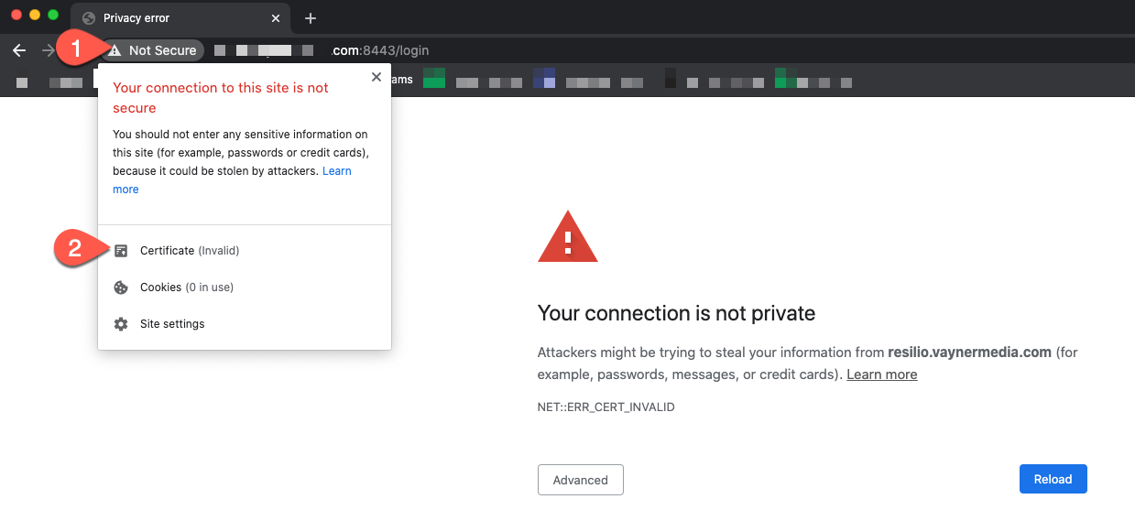Maximize the window with the green button

tap(53, 16)
